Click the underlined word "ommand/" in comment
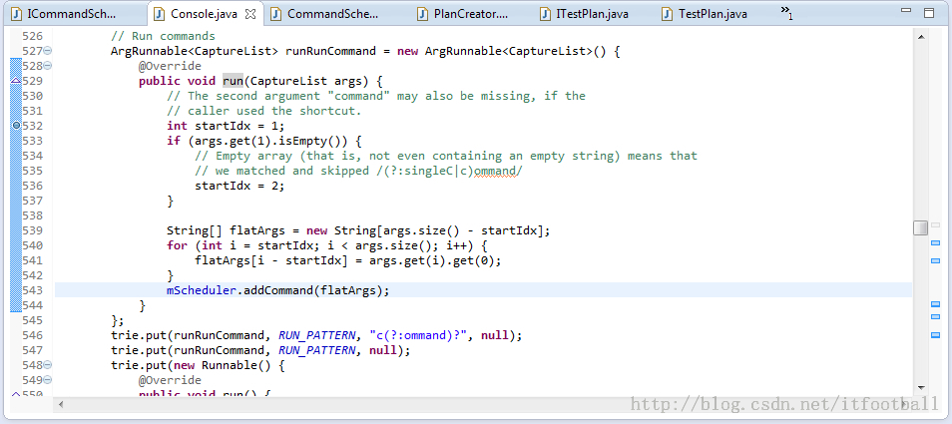This screenshot has width=952, height=424. [x=498, y=171]
